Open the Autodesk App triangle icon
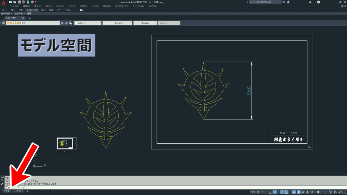The width and height of the screenshot is (347, 195). [310, 2]
